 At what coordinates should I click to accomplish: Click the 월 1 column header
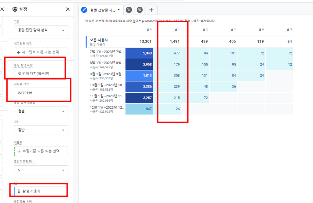177,29
